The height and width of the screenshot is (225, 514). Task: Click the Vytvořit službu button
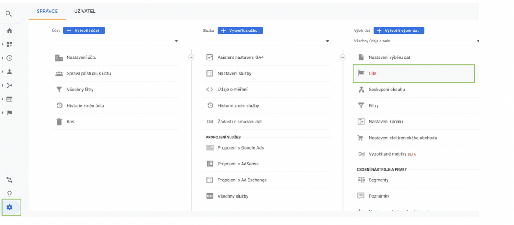pos(240,30)
